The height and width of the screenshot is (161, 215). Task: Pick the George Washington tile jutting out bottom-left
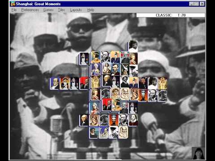[84, 120]
